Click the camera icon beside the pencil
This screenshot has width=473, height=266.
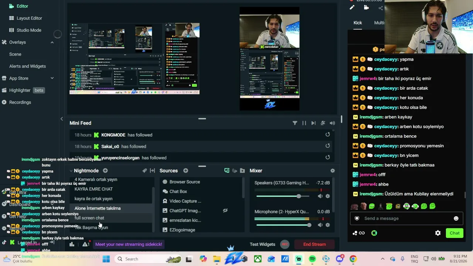[x=366, y=7]
